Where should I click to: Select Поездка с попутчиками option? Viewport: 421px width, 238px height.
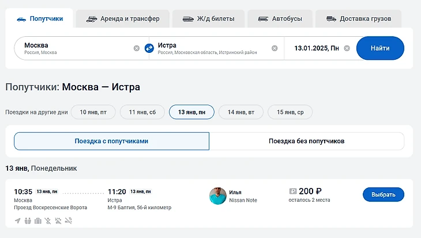(112, 141)
